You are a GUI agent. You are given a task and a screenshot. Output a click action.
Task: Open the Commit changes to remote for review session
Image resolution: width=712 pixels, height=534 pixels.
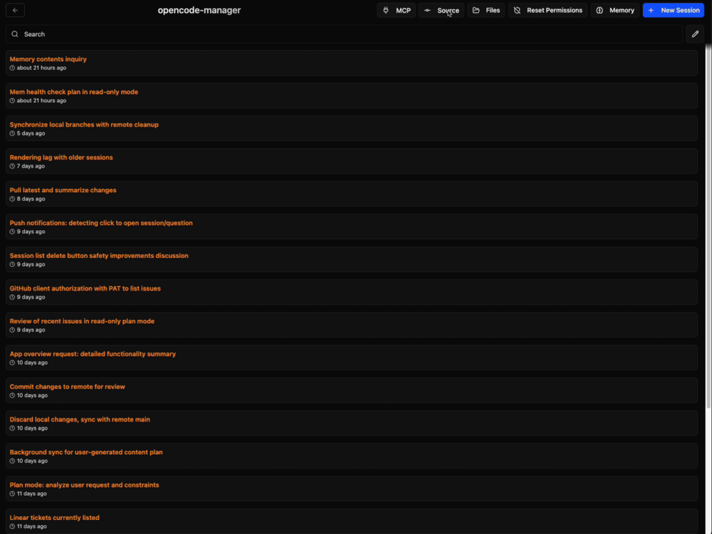(351, 390)
